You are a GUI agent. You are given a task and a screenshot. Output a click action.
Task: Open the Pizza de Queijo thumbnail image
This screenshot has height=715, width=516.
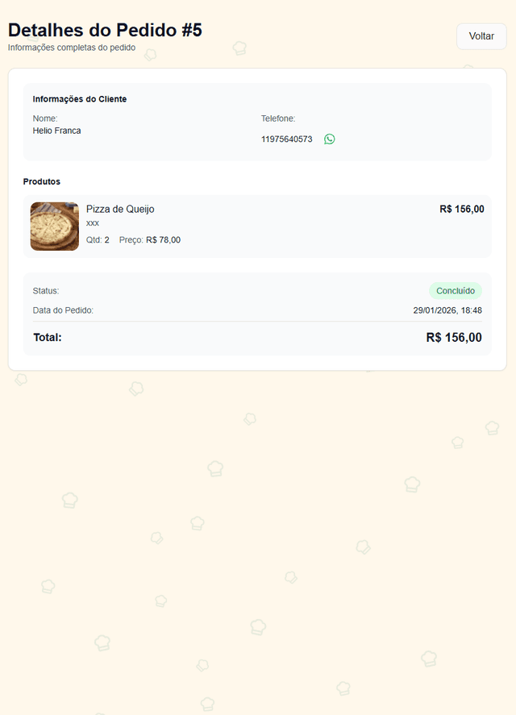(x=54, y=227)
